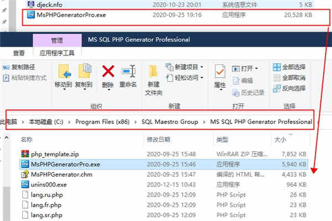The image size is (332, 221).
Task: Click the Rename icon in the ribbon
Action: tap(128, 71)
